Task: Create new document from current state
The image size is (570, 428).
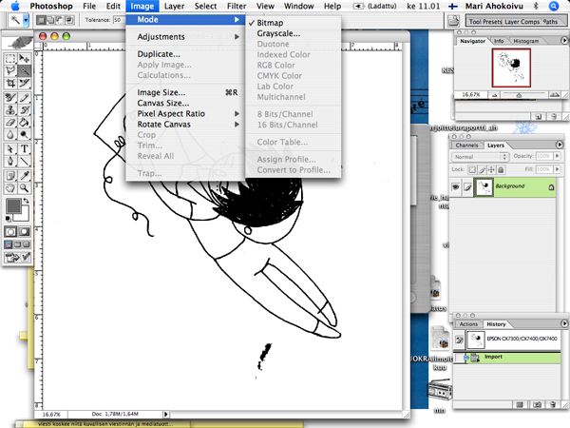Action: click(521, 404)
